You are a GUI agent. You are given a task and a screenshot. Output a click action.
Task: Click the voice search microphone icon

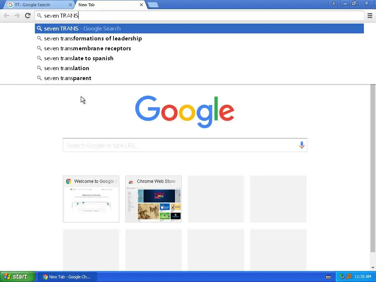pos(302,145)
